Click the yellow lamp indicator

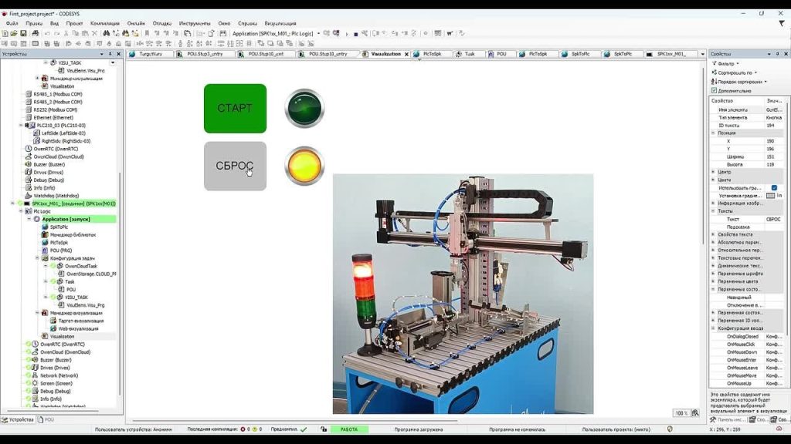pyautogui.click(x=304, y=166)
